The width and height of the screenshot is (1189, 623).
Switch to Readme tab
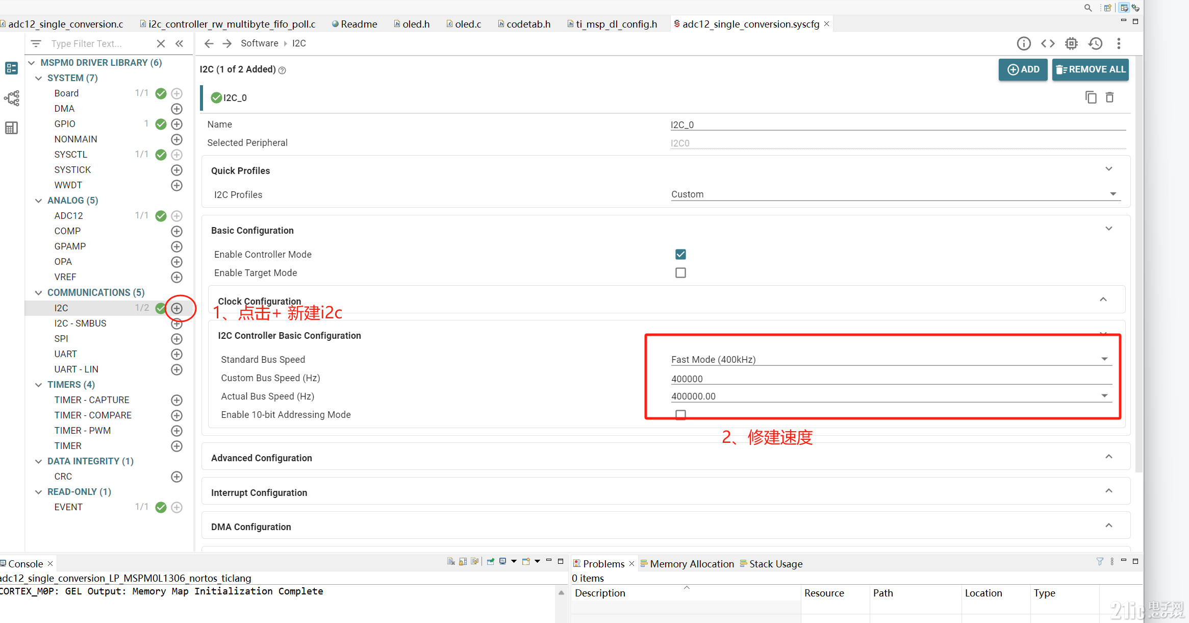[355, 24]
